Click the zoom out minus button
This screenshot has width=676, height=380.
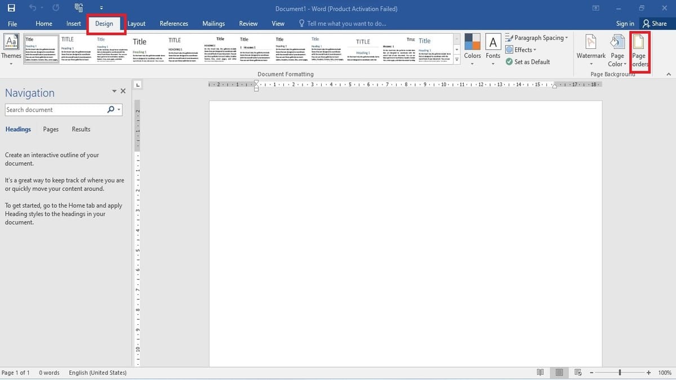pos(591,373)
